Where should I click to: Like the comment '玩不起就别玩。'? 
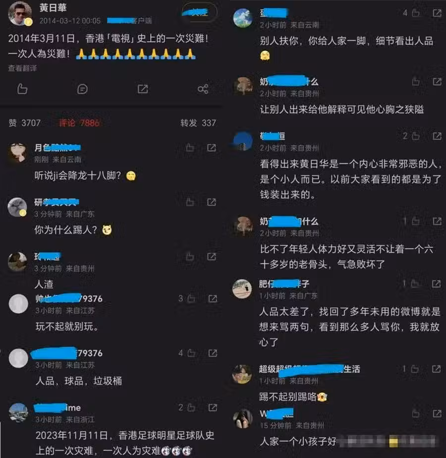coord(191,298)
